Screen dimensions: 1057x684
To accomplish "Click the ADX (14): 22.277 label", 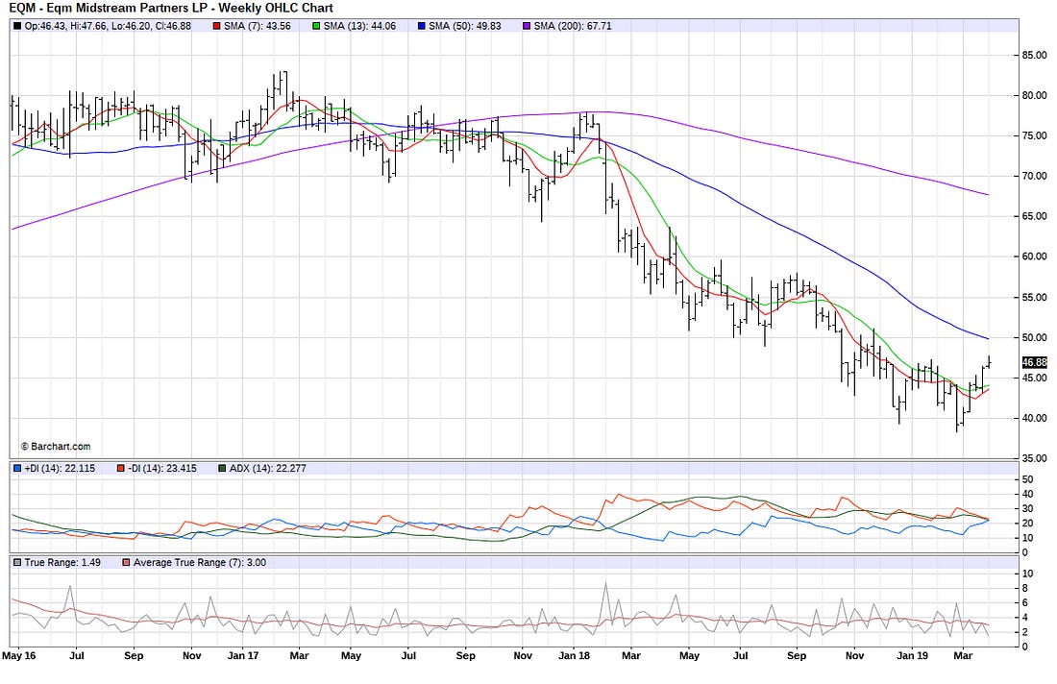I will 268,469.
